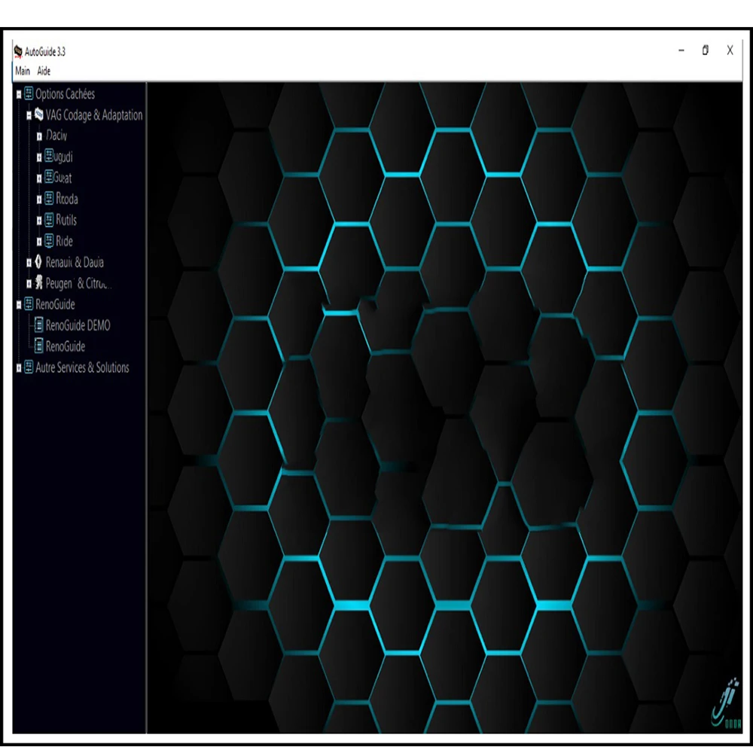Expand the Autre Services & Solutions node
The width and height of the screenshot is (753, 753).
pyautogui.click(x=19, y=368)
